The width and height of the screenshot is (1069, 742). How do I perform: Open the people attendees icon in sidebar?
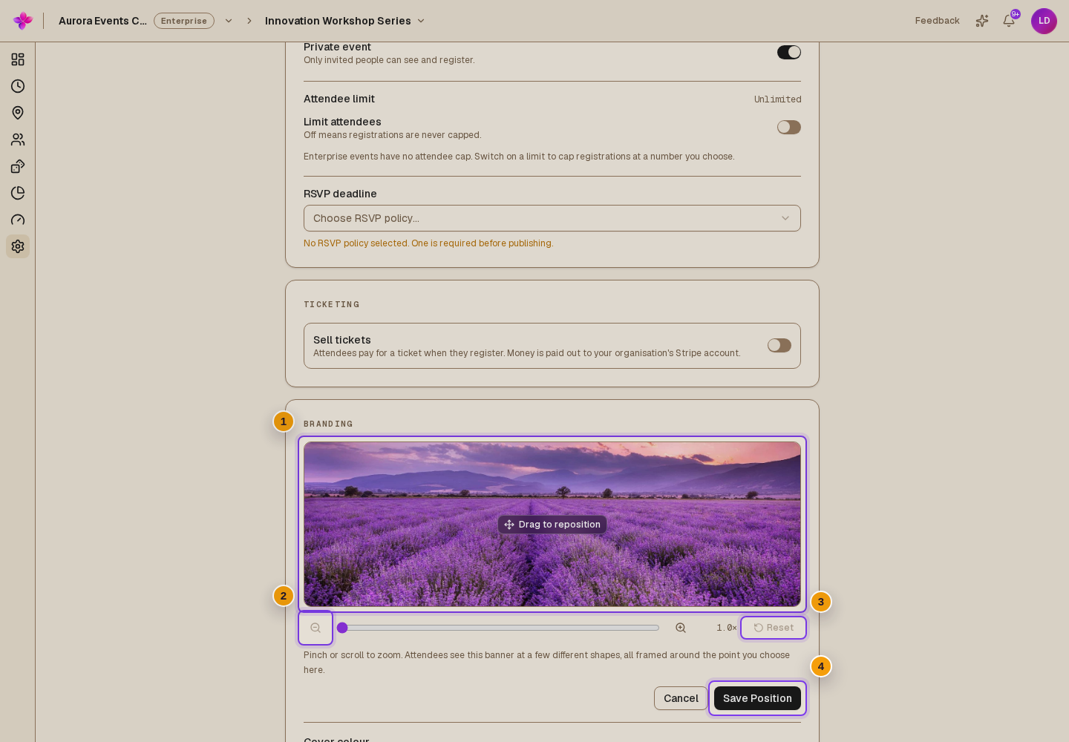click(18, 139)
